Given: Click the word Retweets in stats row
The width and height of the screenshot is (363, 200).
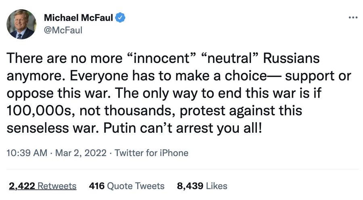Looking at the screenshot, I should (57, 186).
